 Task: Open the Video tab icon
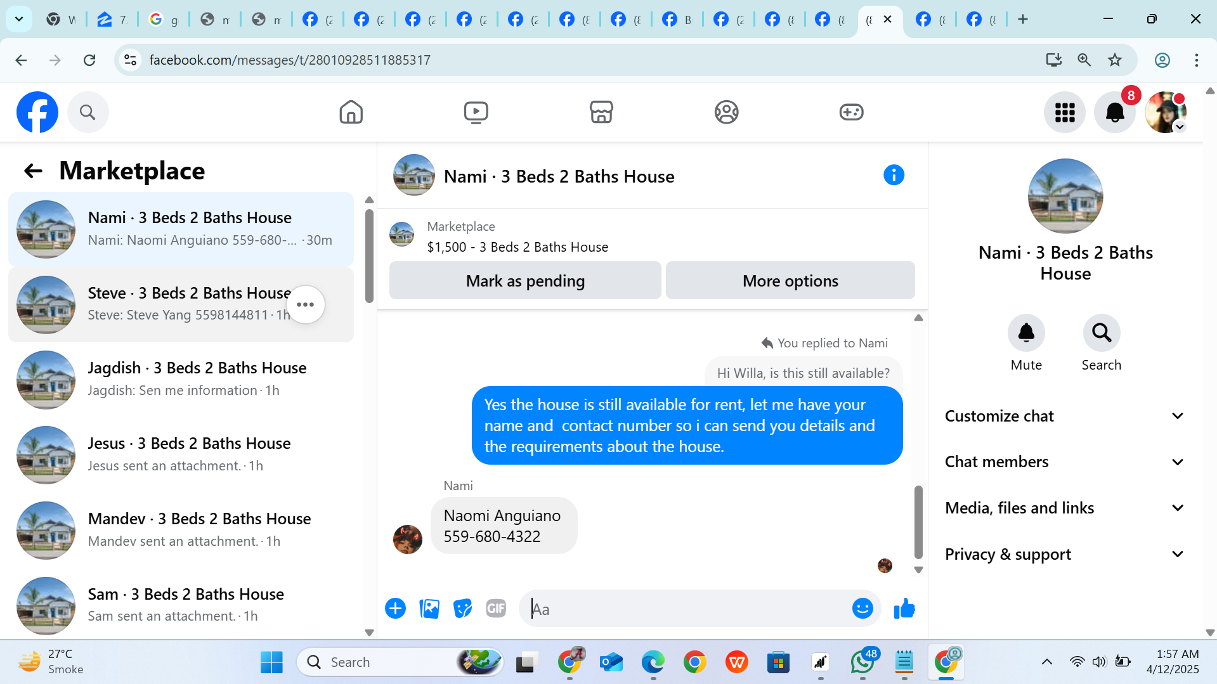coord(476,112)
